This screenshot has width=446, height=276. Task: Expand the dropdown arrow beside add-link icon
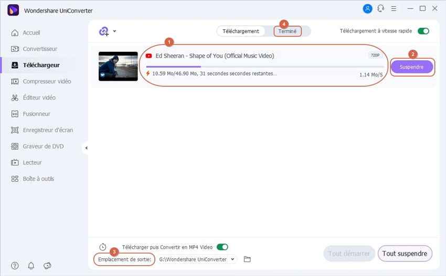point(114,31)
